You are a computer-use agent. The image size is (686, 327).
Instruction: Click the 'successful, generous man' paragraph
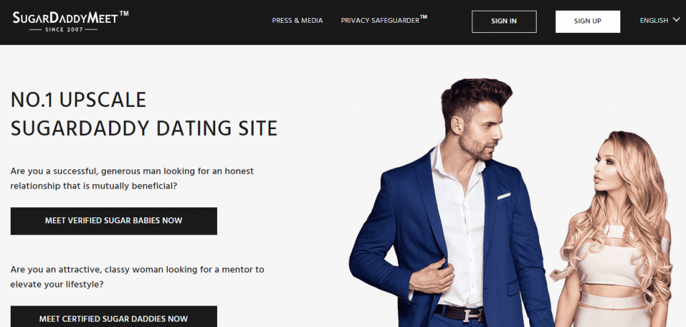[132, 178]
